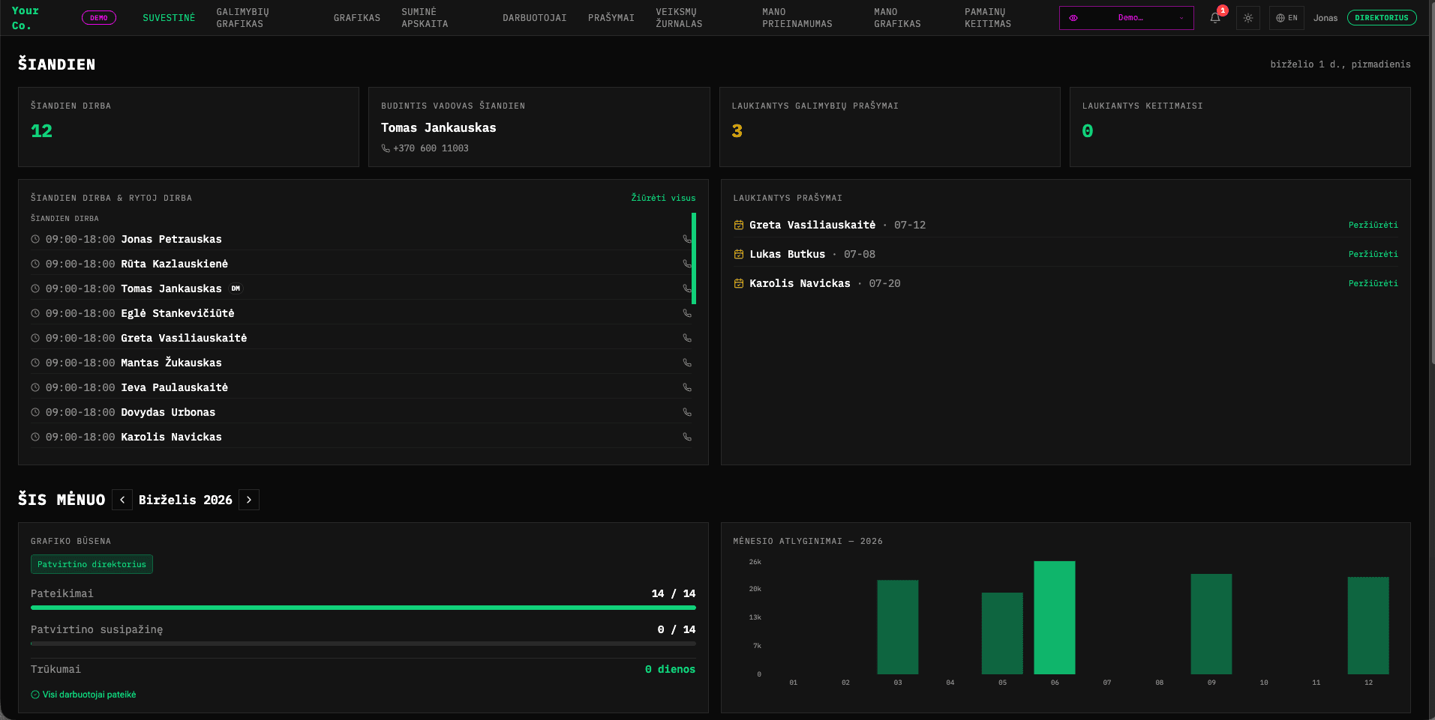
Task: Open the SUMINĖ APSKAITA tab
Action: [x=425, y=18]
